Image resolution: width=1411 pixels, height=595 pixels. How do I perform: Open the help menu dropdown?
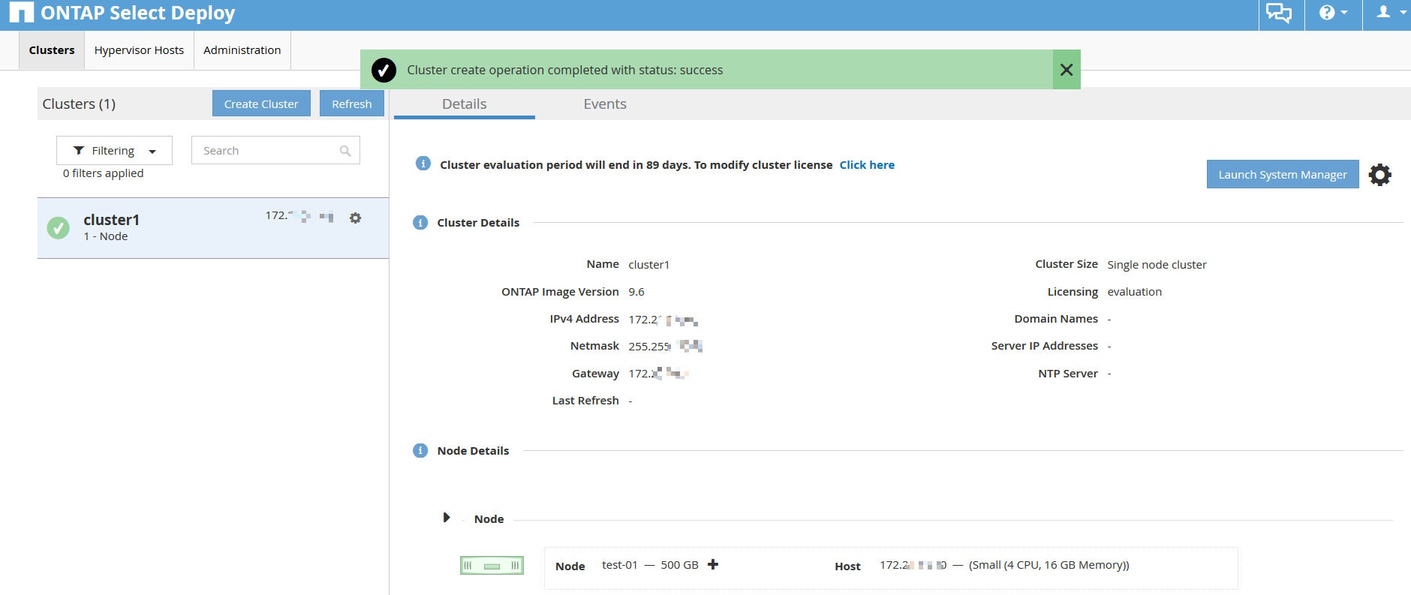tap(1333, 13)
